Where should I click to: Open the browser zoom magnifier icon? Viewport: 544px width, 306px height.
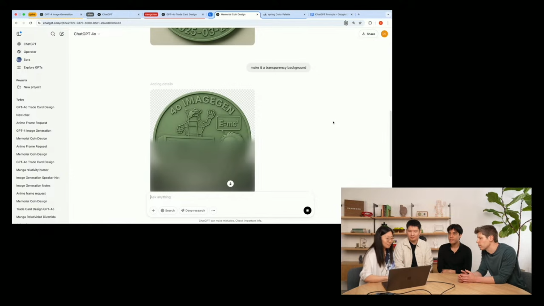(x=353, y=23)
